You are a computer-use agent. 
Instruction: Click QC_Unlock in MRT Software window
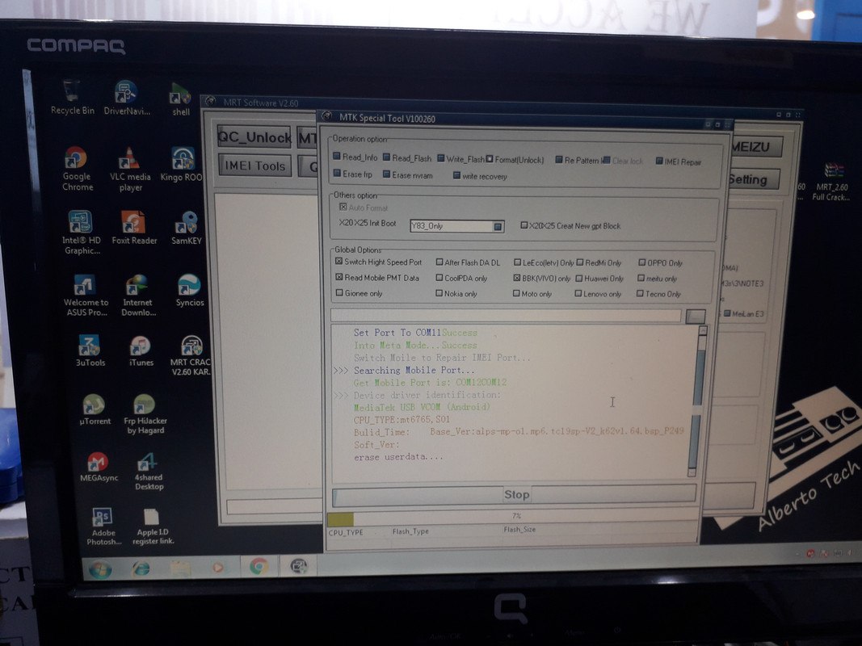click(x=254, y=136)
